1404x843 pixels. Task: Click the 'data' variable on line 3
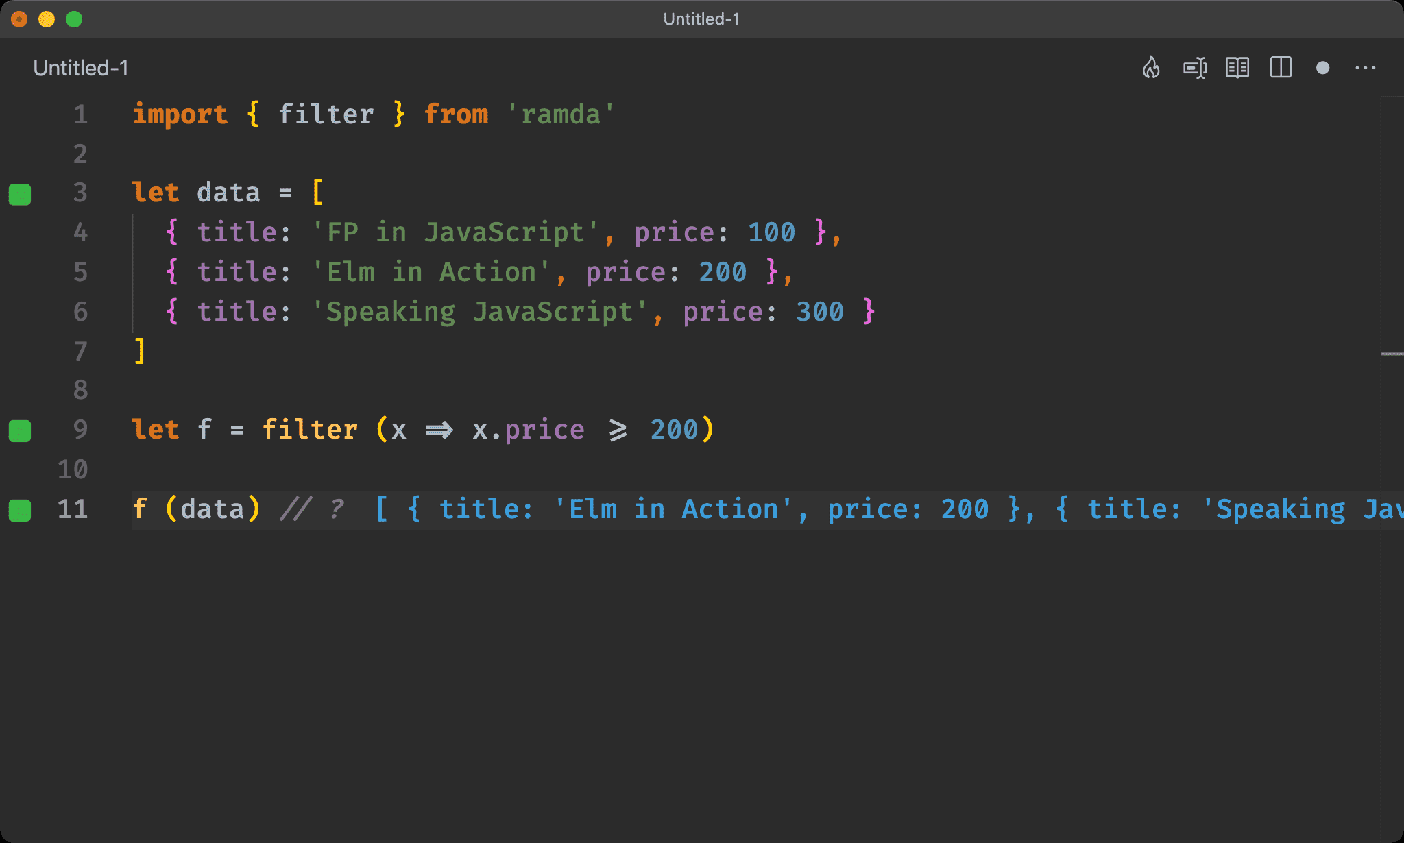point(228,193)
